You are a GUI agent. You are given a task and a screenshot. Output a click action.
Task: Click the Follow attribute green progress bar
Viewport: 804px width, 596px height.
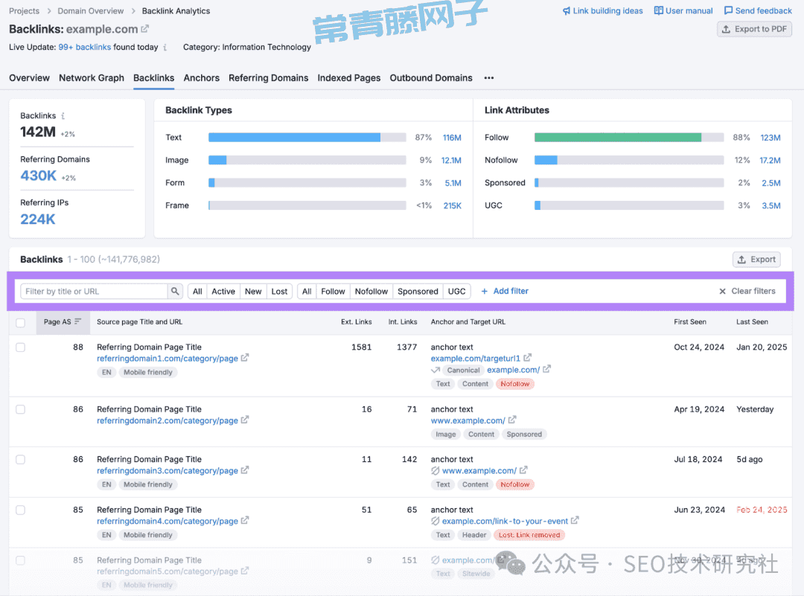click(618, 137)
